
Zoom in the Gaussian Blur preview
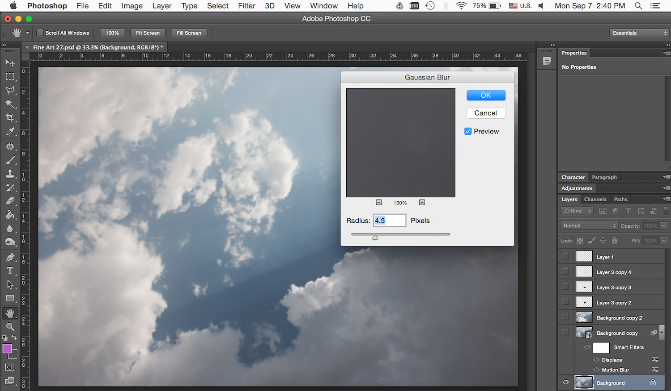pyautogui.click(x=422, y=203)
